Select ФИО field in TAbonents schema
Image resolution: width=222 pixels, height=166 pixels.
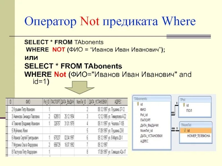pyautogui.click(x=143, y=110)
